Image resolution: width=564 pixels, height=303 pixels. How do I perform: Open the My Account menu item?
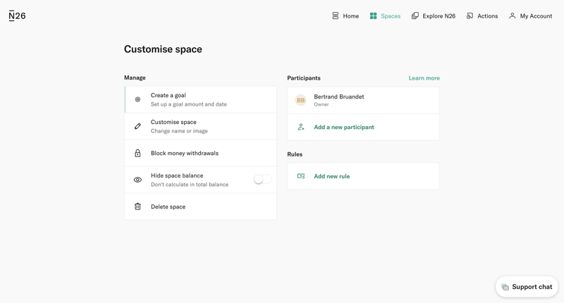tap(531, 16)
